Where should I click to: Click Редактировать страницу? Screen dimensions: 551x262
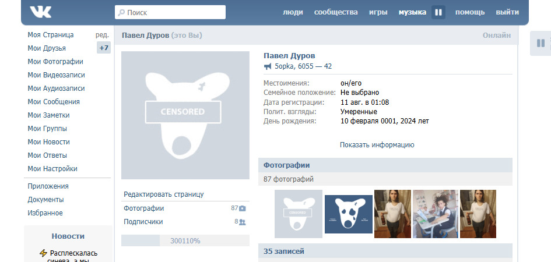point(164,194)
